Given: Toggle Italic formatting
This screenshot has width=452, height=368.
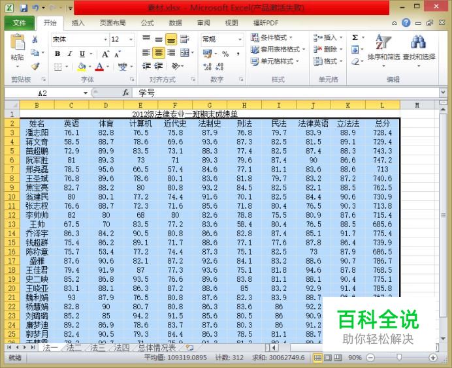Looking at the screenshot, I should pos(70,54).
